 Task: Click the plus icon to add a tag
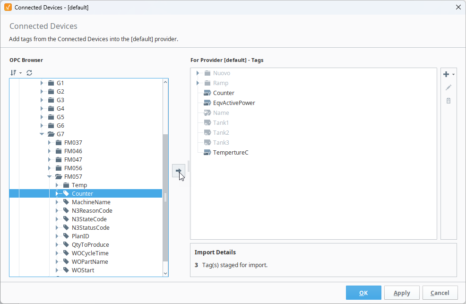pos(446,74)
